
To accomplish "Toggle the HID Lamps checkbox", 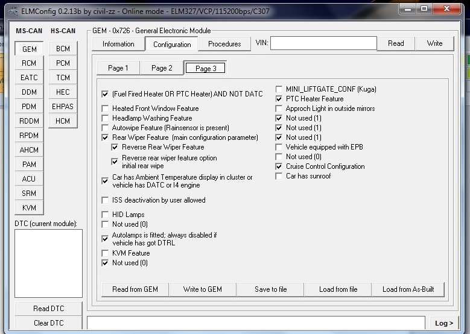I will point(106,215).
